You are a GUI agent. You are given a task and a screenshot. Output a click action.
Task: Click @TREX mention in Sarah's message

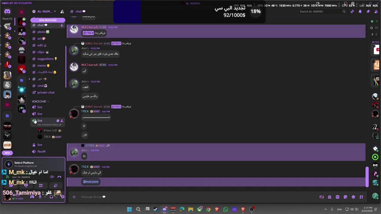point(88,33)
